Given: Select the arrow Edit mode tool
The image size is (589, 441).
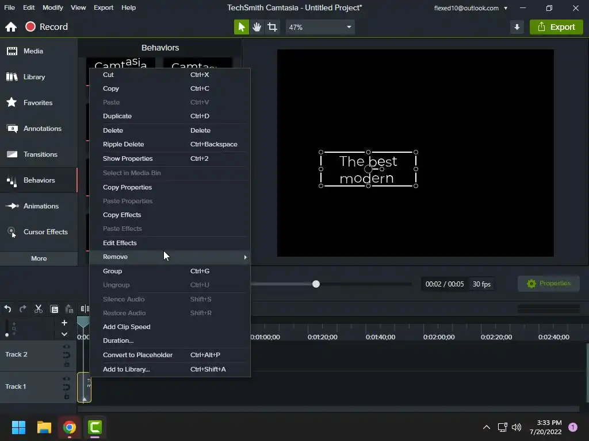Looking at the screenshot, I should (242, 27).
